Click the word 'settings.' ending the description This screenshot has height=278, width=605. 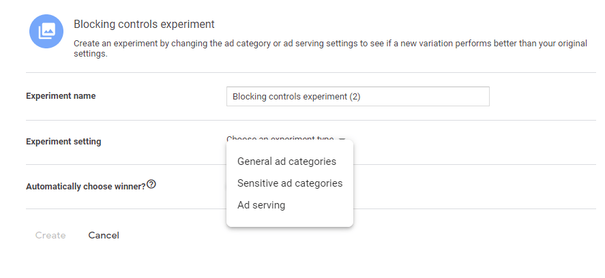tap(91, 54)
